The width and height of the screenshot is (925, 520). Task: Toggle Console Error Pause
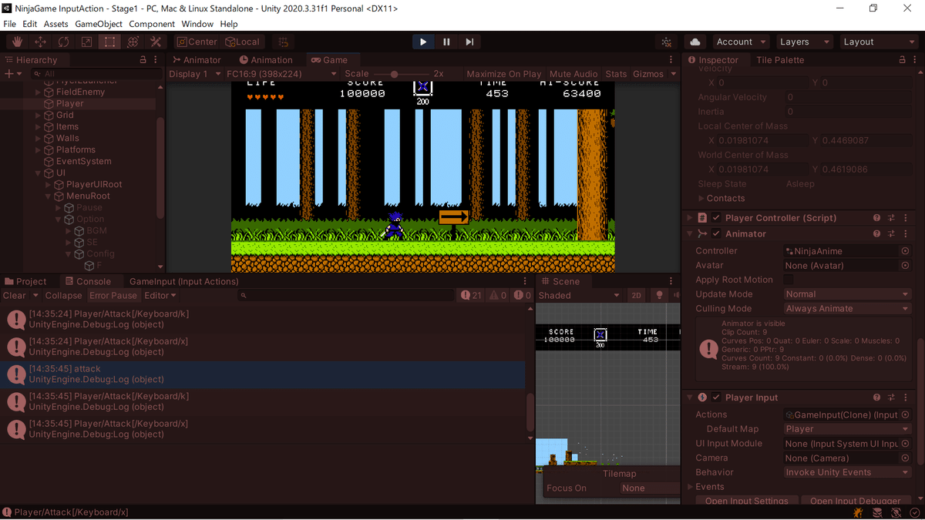click(113, 296)
